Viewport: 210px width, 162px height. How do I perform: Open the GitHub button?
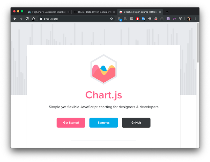(x=136, y=123)
